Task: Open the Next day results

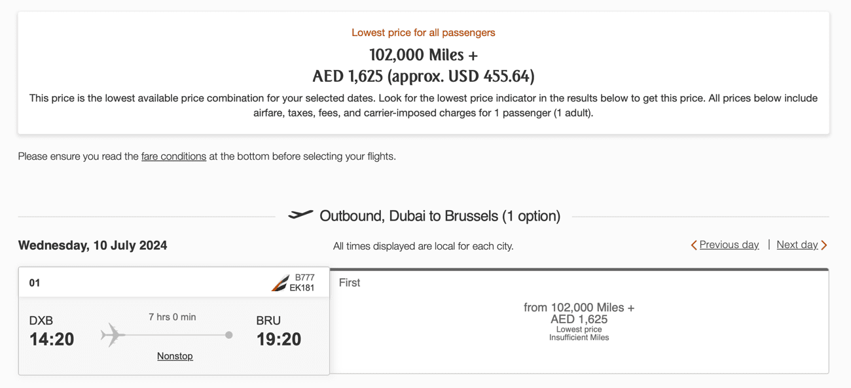Action: [797, 244]
